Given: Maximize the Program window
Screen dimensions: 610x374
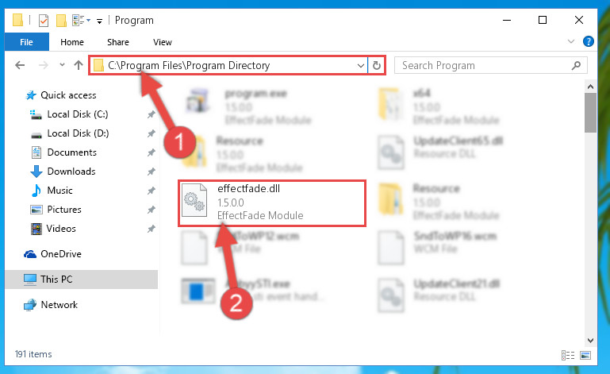Looking at the screenshot, I should 543,20.
